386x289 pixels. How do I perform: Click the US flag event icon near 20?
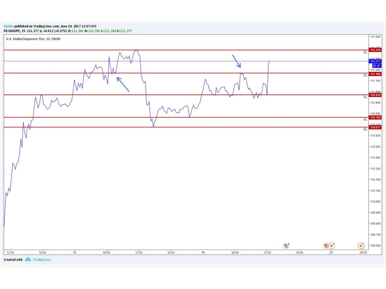coord(326,246)
